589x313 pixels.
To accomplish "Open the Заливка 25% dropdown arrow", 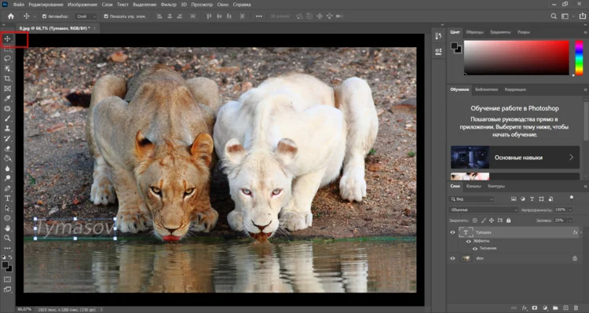I will click(x=570, y=220).
